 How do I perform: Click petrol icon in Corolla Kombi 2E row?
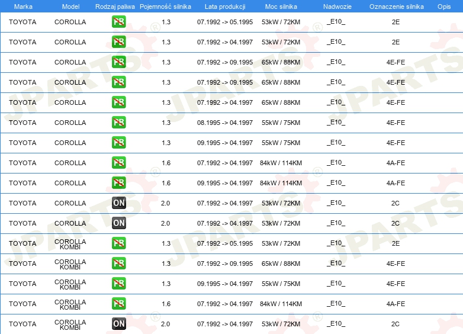coord(118,243)
